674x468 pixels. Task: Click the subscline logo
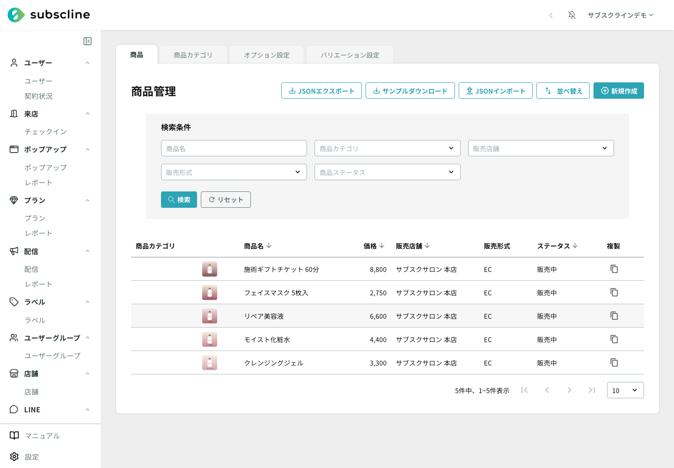point(49,15)
